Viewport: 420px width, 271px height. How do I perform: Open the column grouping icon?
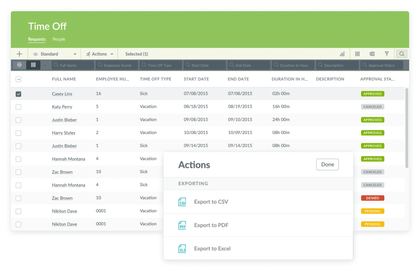372,53
